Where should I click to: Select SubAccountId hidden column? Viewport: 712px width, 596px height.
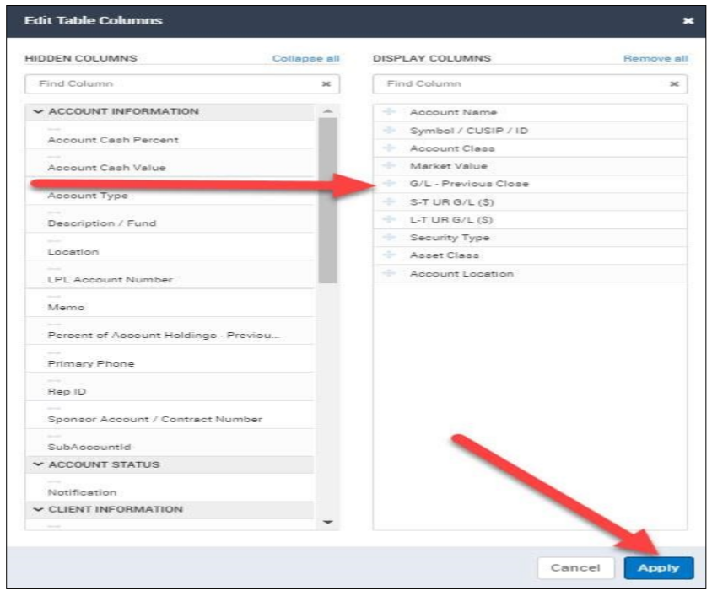click(x=170, y=443)
